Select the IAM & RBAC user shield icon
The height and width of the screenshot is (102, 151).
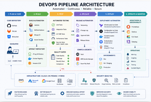pyautogui.click(x=85, y=80)
